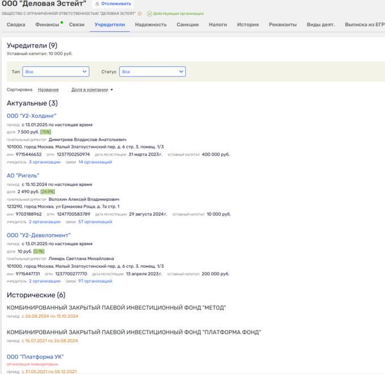Viewport: 385px width, 374px height.
Task: Open the Санкции tab
Action: (187, 25)
